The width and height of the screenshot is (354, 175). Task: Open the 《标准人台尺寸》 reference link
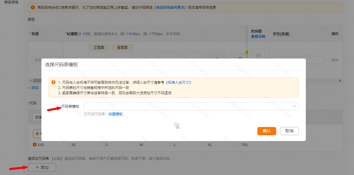(x=179, y=82)
